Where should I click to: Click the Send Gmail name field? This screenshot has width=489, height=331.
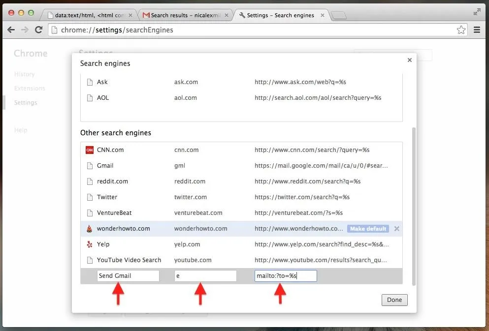coord(128,276)
